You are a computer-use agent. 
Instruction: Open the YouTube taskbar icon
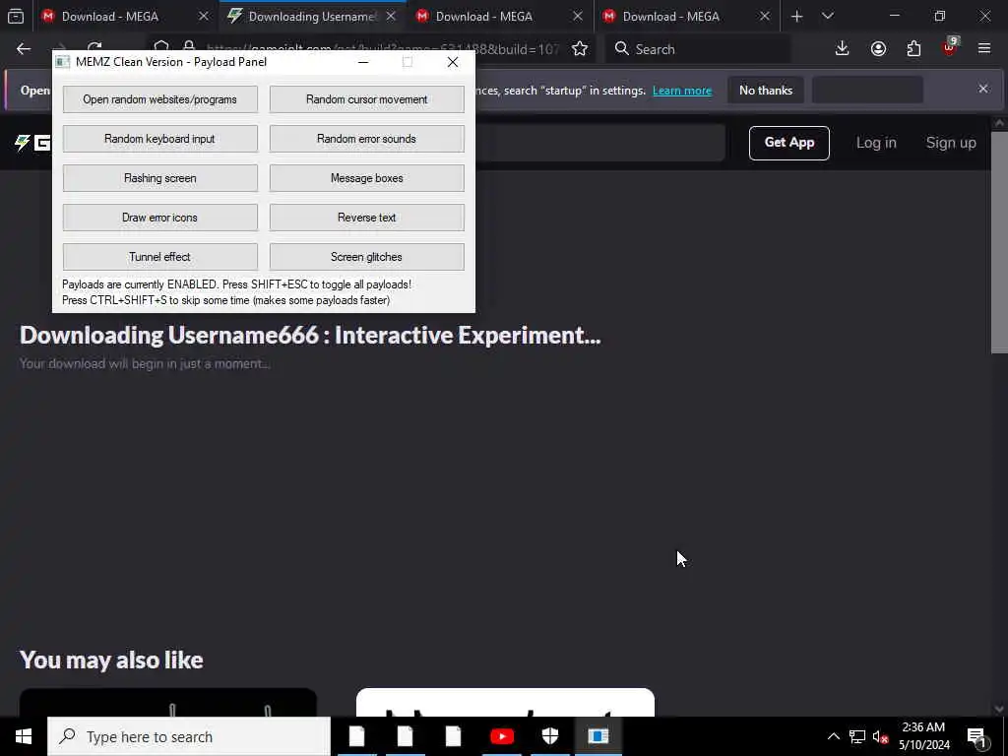tap(501, 736)
